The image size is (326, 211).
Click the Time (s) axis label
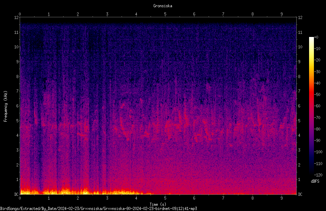pyautogui.click(x=158, y=204)
